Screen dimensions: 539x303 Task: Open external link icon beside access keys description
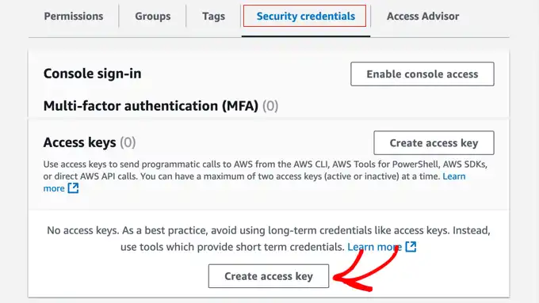pos(73,188)
